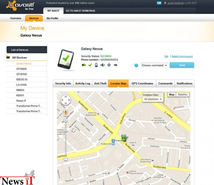The height and width of the screenshot is (185, 214).
Task: Click the avast! logo
Action: tap(20, 6)
